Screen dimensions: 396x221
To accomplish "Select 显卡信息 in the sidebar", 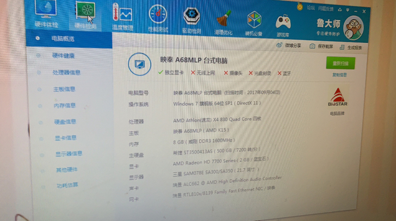I will 65,138.
